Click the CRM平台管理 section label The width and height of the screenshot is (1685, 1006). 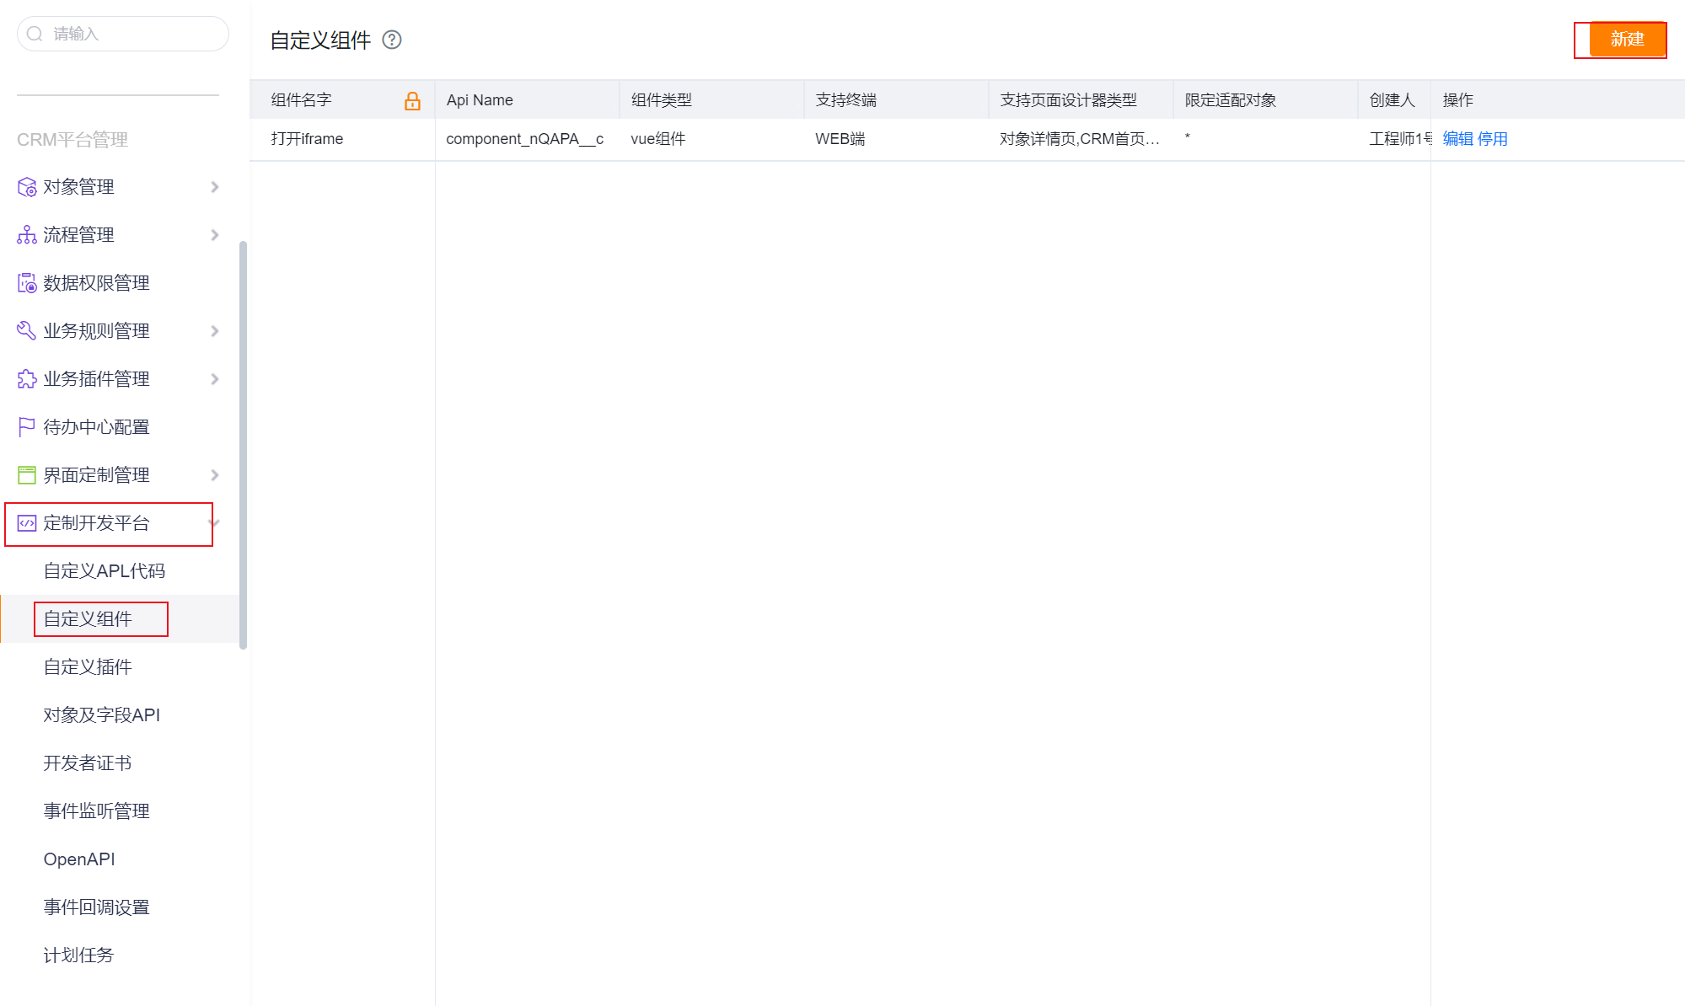tap(72, 140)
